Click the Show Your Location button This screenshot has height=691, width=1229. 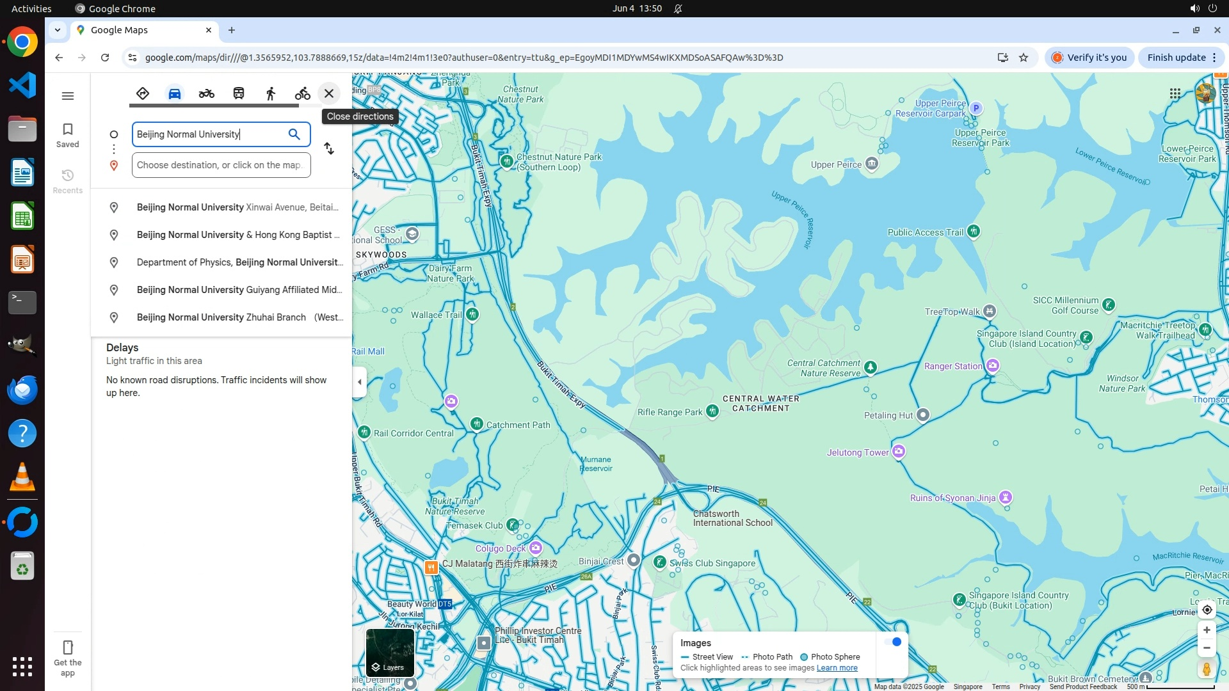pyautogui.click(x=1207, y=610)
